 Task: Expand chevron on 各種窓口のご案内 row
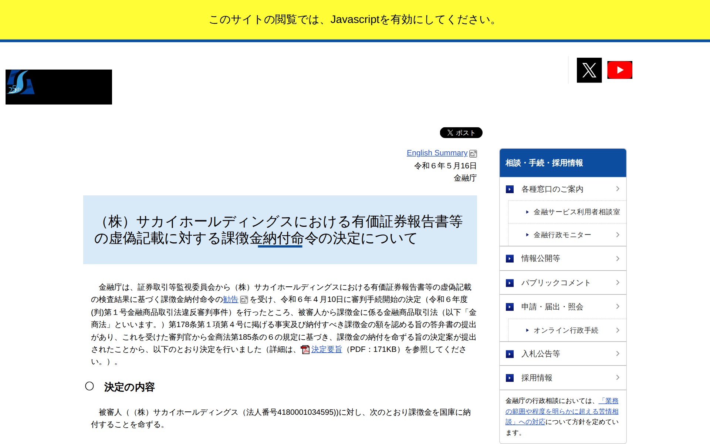[x=618, y=189]
